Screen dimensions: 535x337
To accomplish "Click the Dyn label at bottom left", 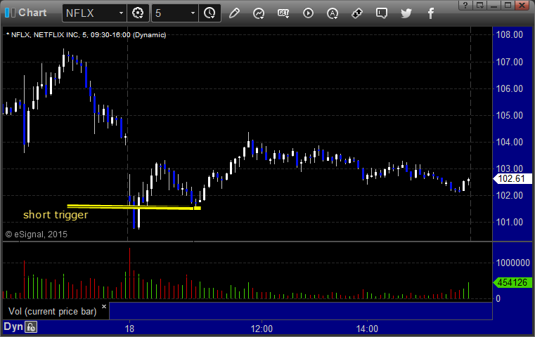I will click(x=13, y=326).
